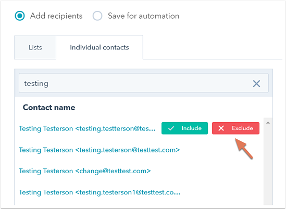Image resolution: width=286 pixels, height=209 pixels.
Task: Select the Save for automation radio button
Action: pyautogui.click(x=97, y=16)
